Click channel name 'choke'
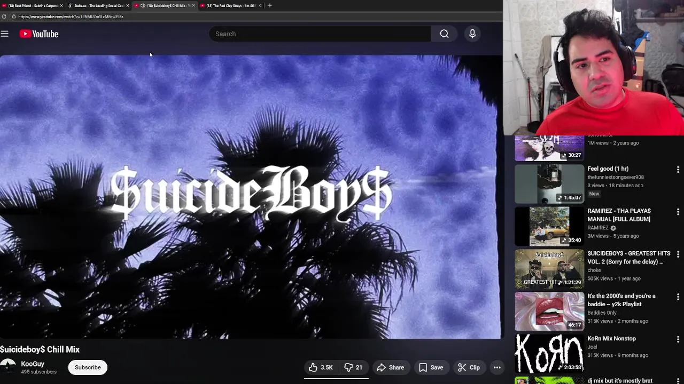Viewport: 684px width, 384px height. (x=594, y=270)
